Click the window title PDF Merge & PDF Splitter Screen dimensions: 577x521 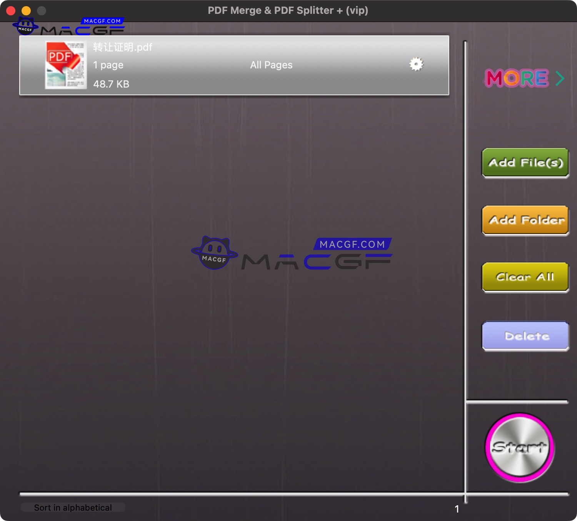288,10
